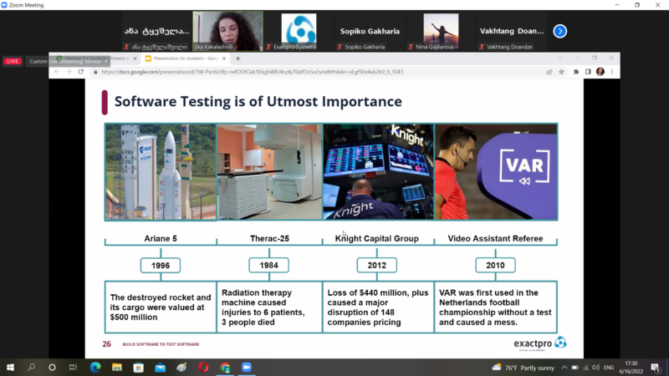Click Knight Capital Group heading
The width and height of the screenshot is (669, 376).
377,238
